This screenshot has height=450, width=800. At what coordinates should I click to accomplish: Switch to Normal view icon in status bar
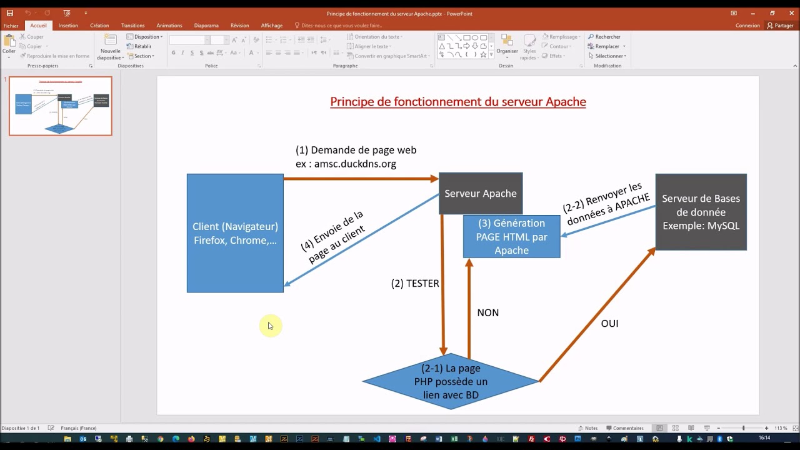tap(659, 428)
